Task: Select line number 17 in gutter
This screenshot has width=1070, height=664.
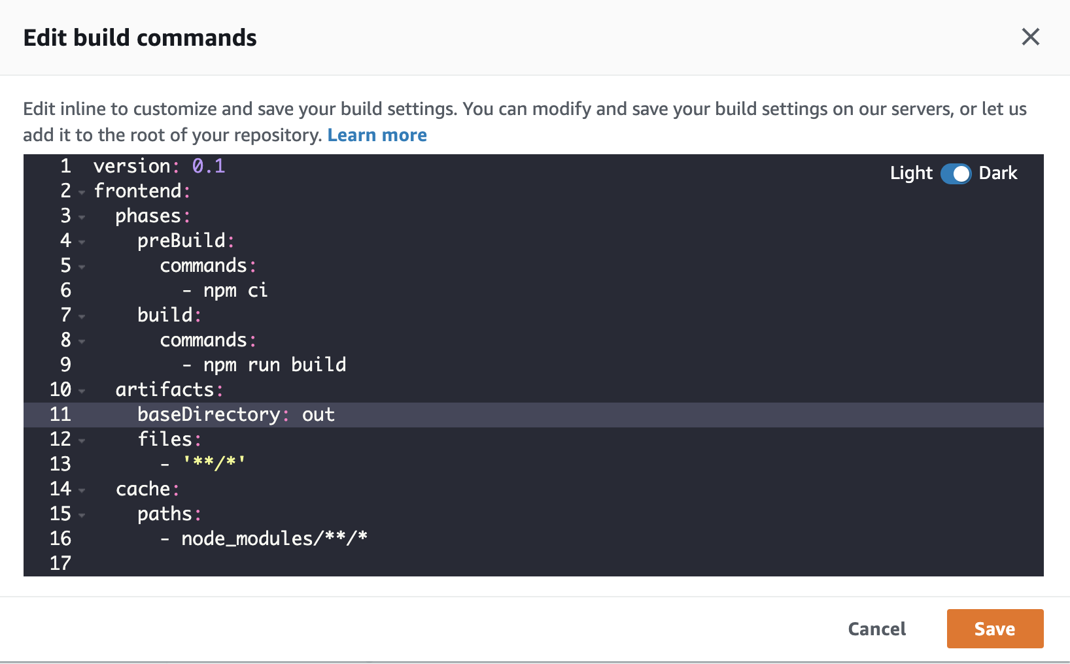Action: pyautogui.click(x=60, y=563)
